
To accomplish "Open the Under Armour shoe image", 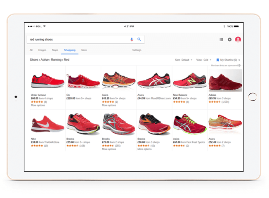I will (47, 80).
